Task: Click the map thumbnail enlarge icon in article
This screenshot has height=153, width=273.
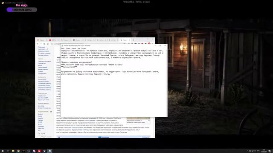Action: click(x=149, y=121)
